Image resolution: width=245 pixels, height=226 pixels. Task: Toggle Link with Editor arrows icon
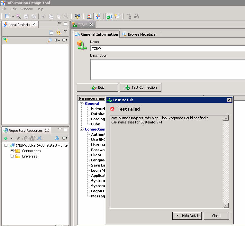coord(59,32)
